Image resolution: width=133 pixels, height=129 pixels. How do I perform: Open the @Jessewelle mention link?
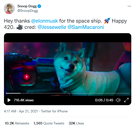click(52, 27)
